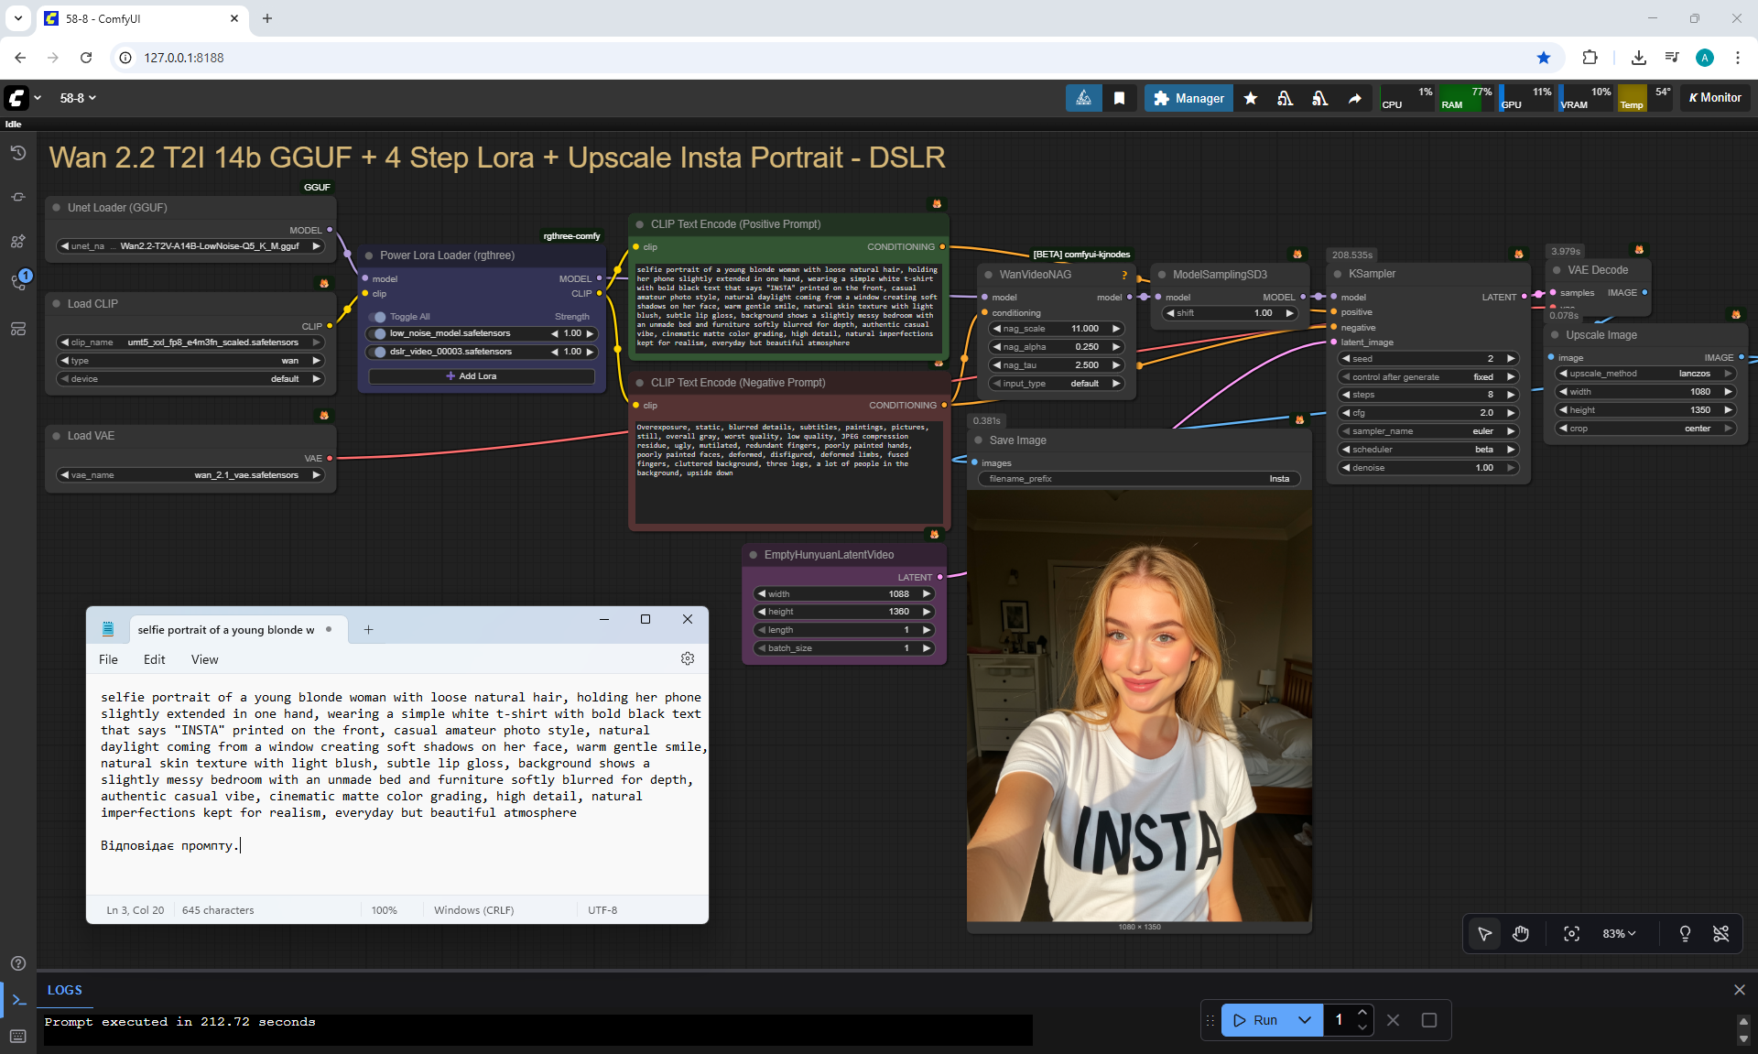The width and height of the screenshot is (1758, 1054).
Task: Expand the Run button dropdown arrow
Action: click(x=1305, y=1020)
